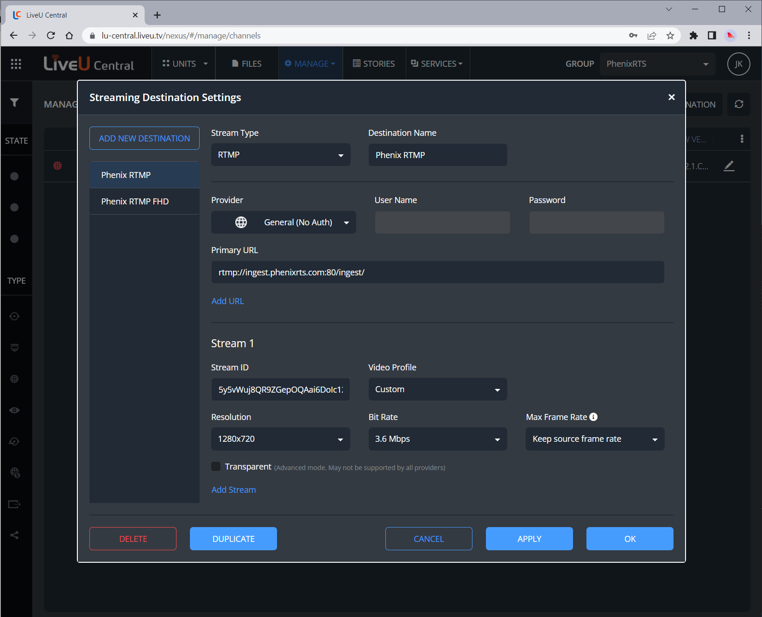Click the LiveU Central logo
Viewport: 762px width, 617px height.
tap(88, 64)
